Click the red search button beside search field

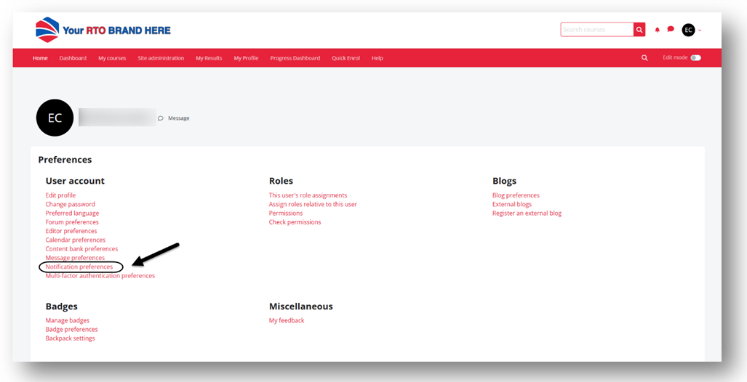coord(639,30)
